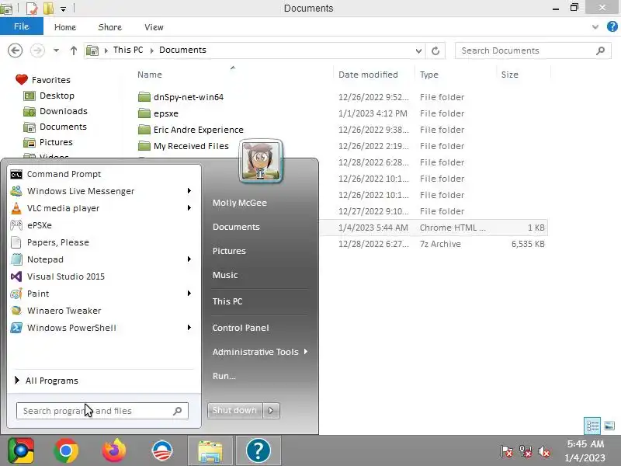Open the File ribbon tab
The image size is (621, 466).
[22, 26]
